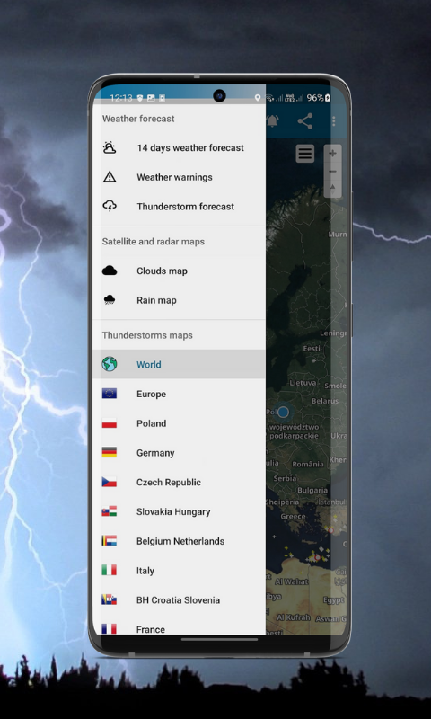Viewport: 431px width, 719px height.
Task: Open the map layers list button
Action: tap(305, 154)
